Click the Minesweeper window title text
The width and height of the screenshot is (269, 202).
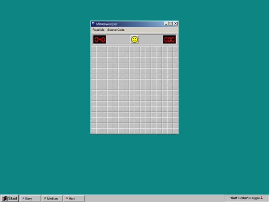pyautogui.click(x=107, y=24)
